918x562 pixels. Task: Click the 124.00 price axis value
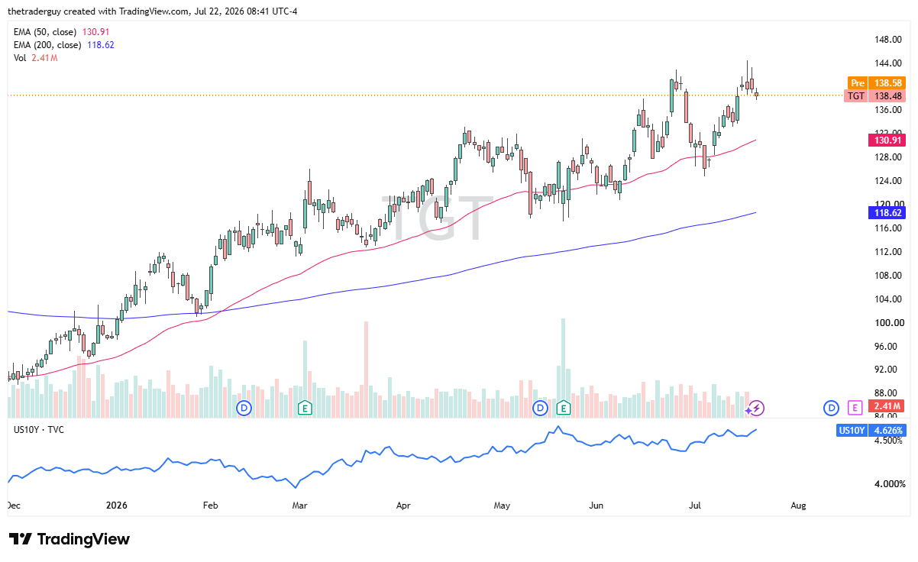(889, 181)
